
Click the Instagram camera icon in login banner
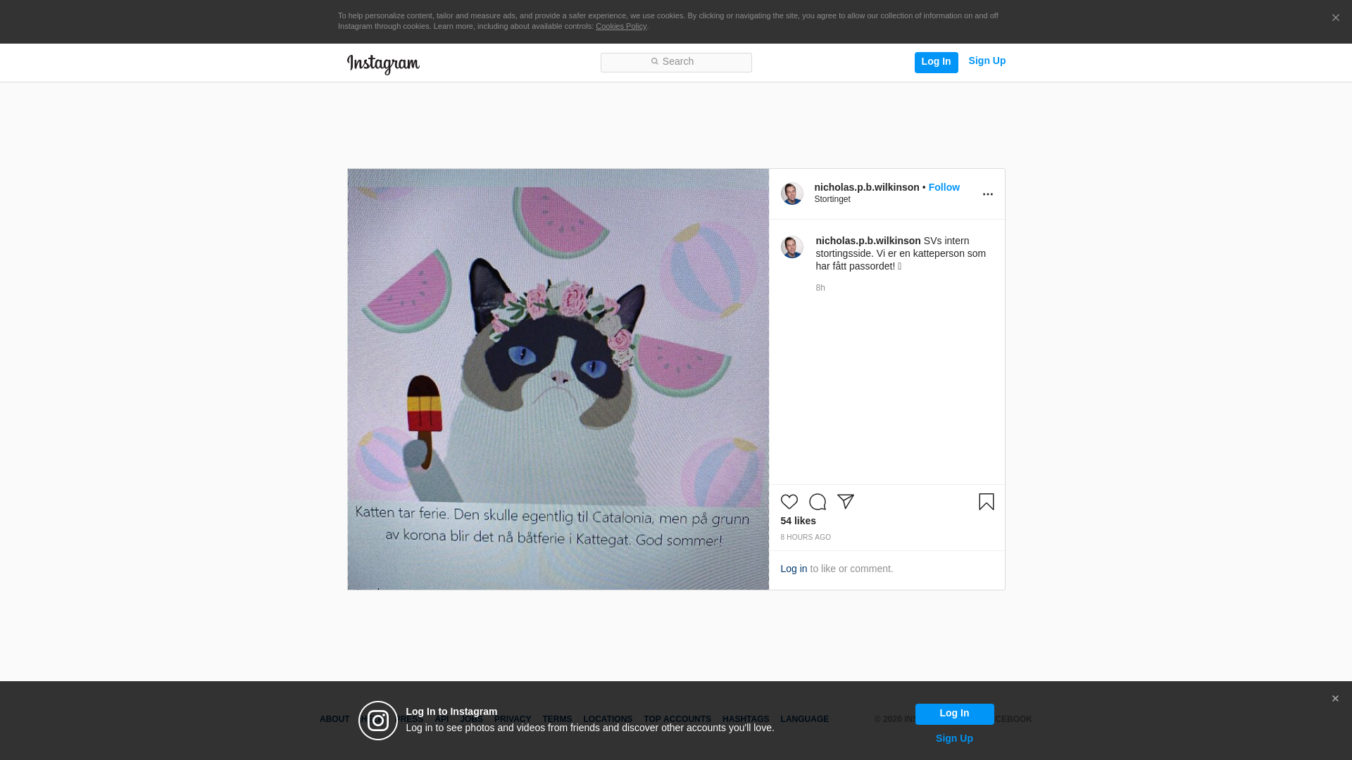[x=378, y=721]
